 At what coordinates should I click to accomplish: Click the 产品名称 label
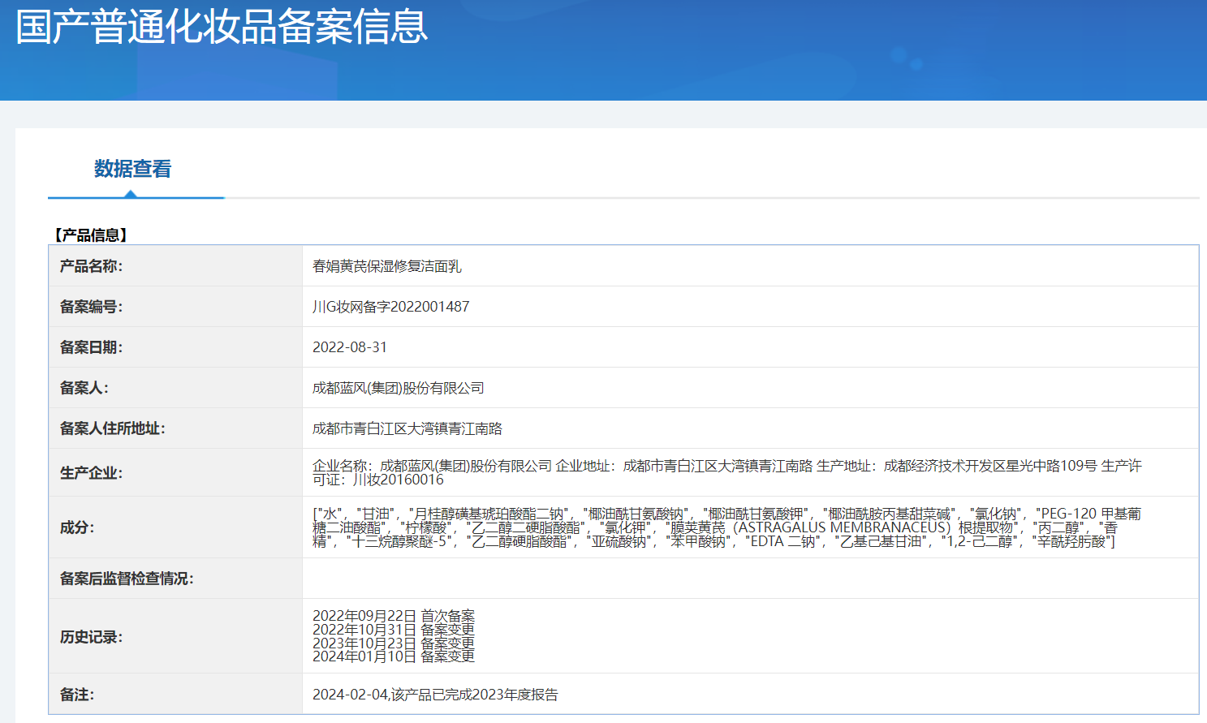91,266
